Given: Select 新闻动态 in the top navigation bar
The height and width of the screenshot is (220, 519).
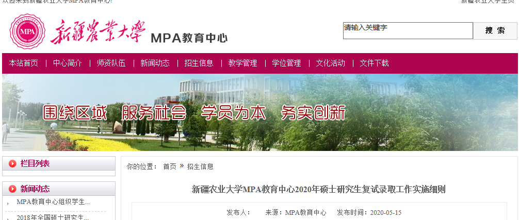Looking at the screenshot, I should click(155, 63).
